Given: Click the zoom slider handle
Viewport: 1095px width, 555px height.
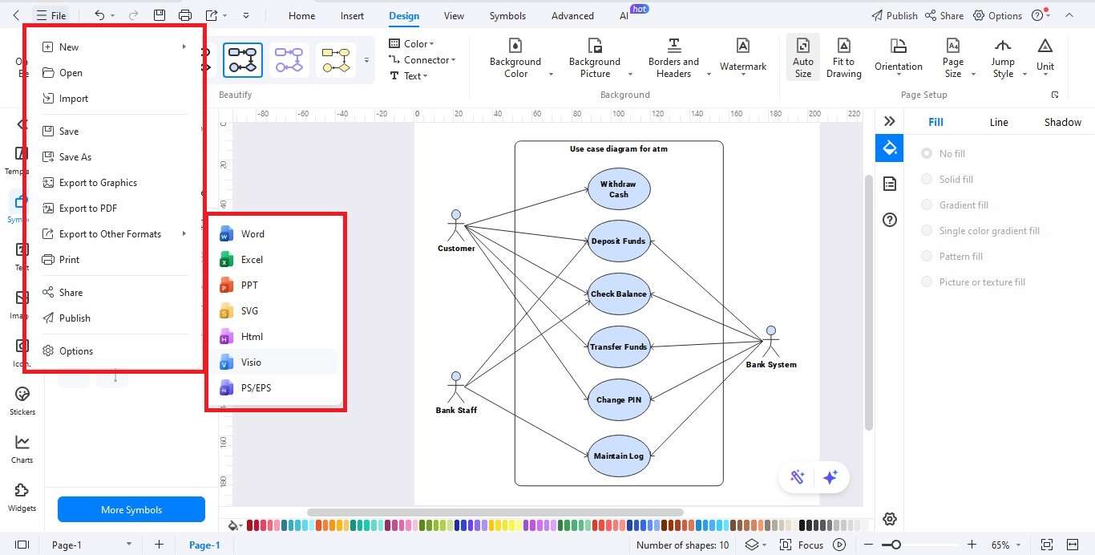Looking at the screenshot, I should 896,545.
